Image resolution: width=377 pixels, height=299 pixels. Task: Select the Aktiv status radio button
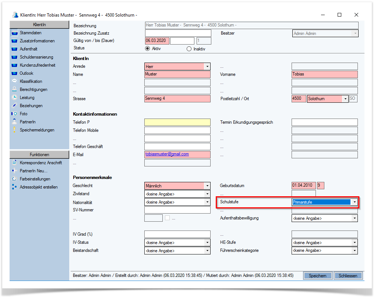click(147, 49)
